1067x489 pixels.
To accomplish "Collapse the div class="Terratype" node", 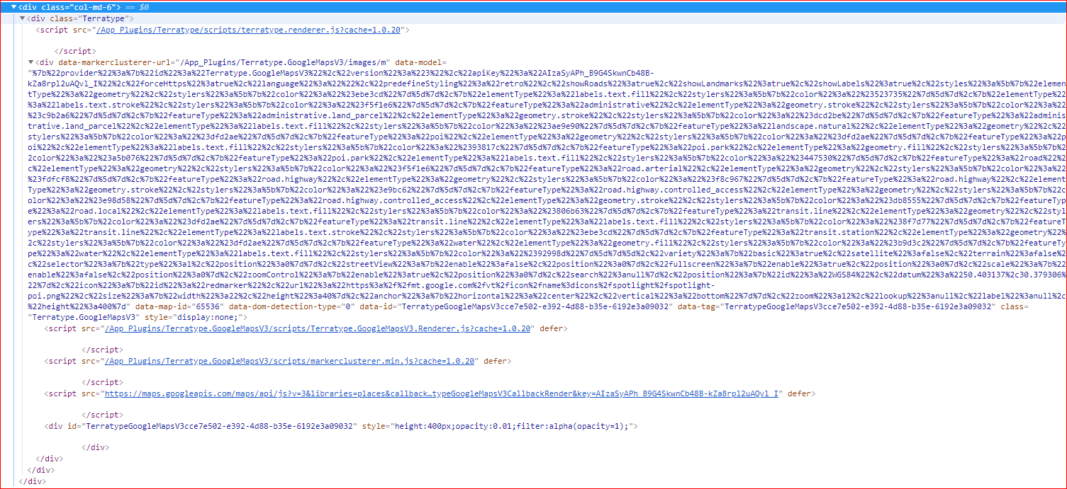I will coord(23,18).
